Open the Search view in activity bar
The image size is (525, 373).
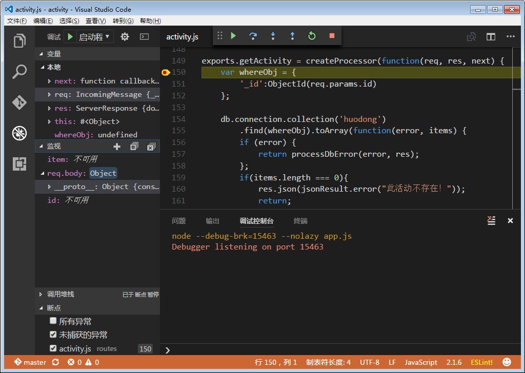tap(19, 71)
